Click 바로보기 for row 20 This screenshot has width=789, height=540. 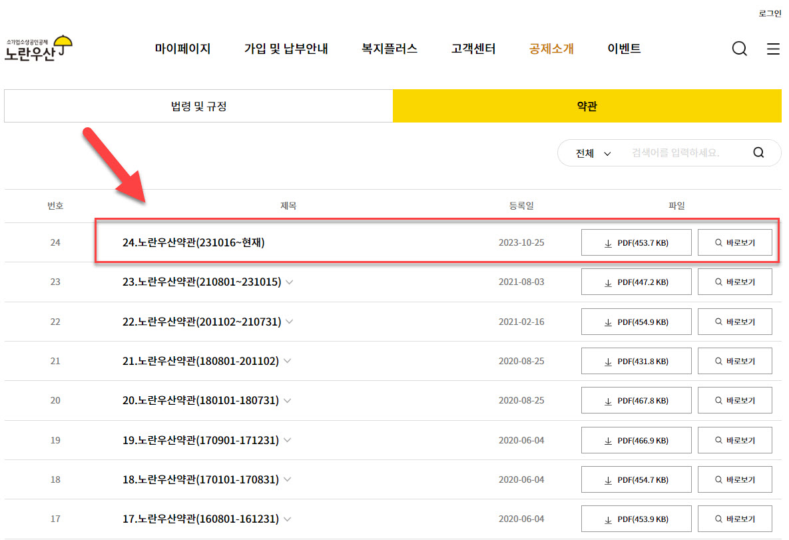coord(734,401)
